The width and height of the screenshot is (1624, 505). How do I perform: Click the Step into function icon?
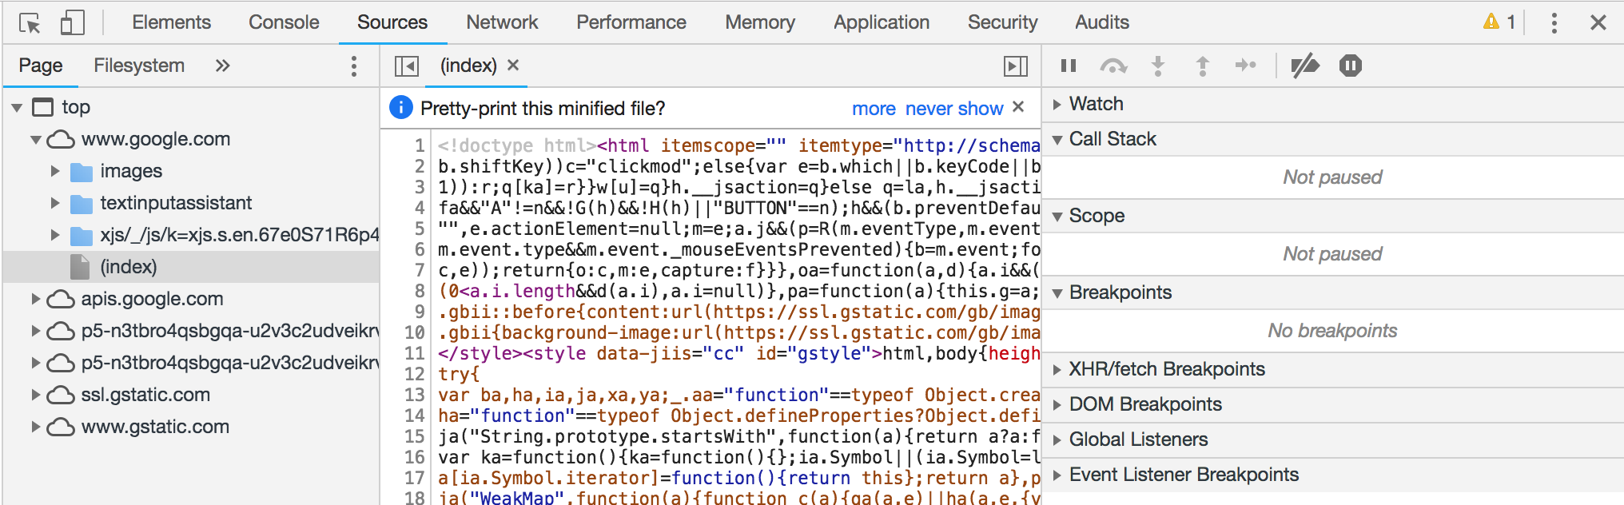[x=1157, y=66]
